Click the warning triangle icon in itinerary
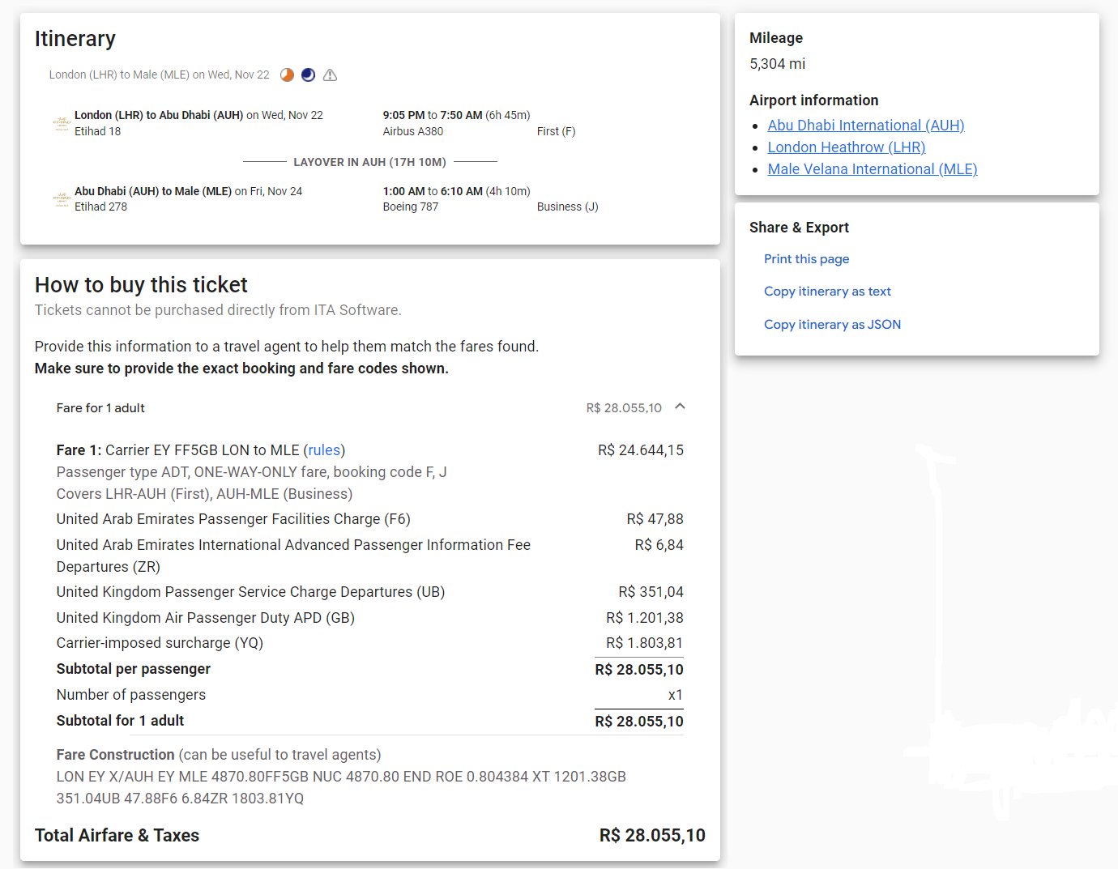Viewport: 1118px width, 869px height. [x=330, y=75]
